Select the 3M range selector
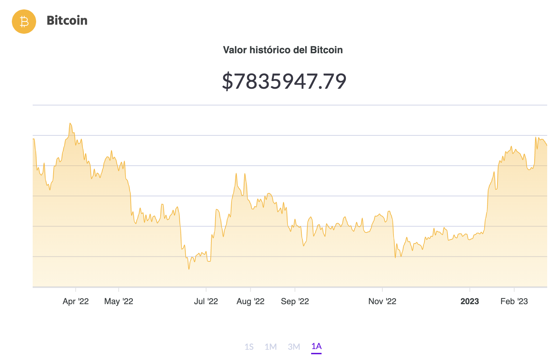The width and height of the screenshot is (559, 364). tap(294, 347)
